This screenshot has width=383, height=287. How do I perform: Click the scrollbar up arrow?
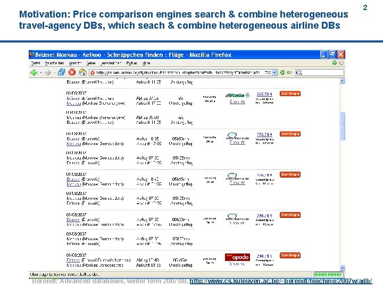(x=342, y=81)
